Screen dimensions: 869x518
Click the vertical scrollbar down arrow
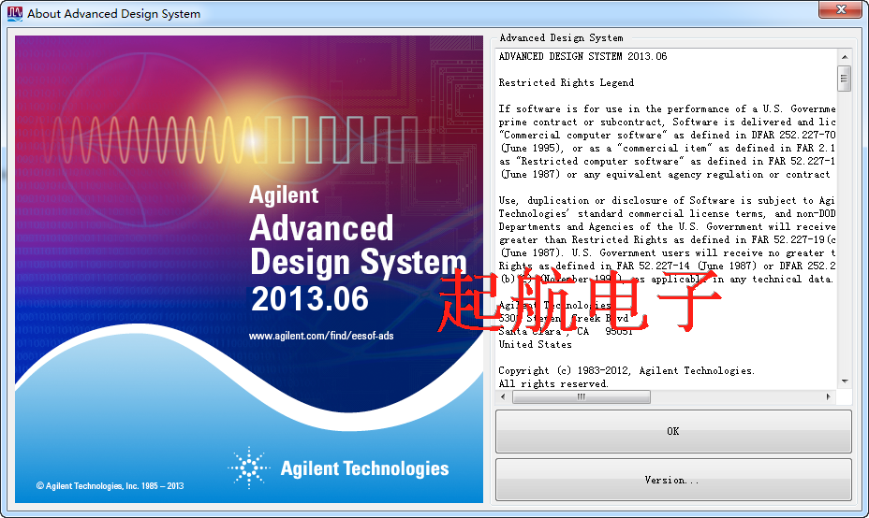click(845, 381)
